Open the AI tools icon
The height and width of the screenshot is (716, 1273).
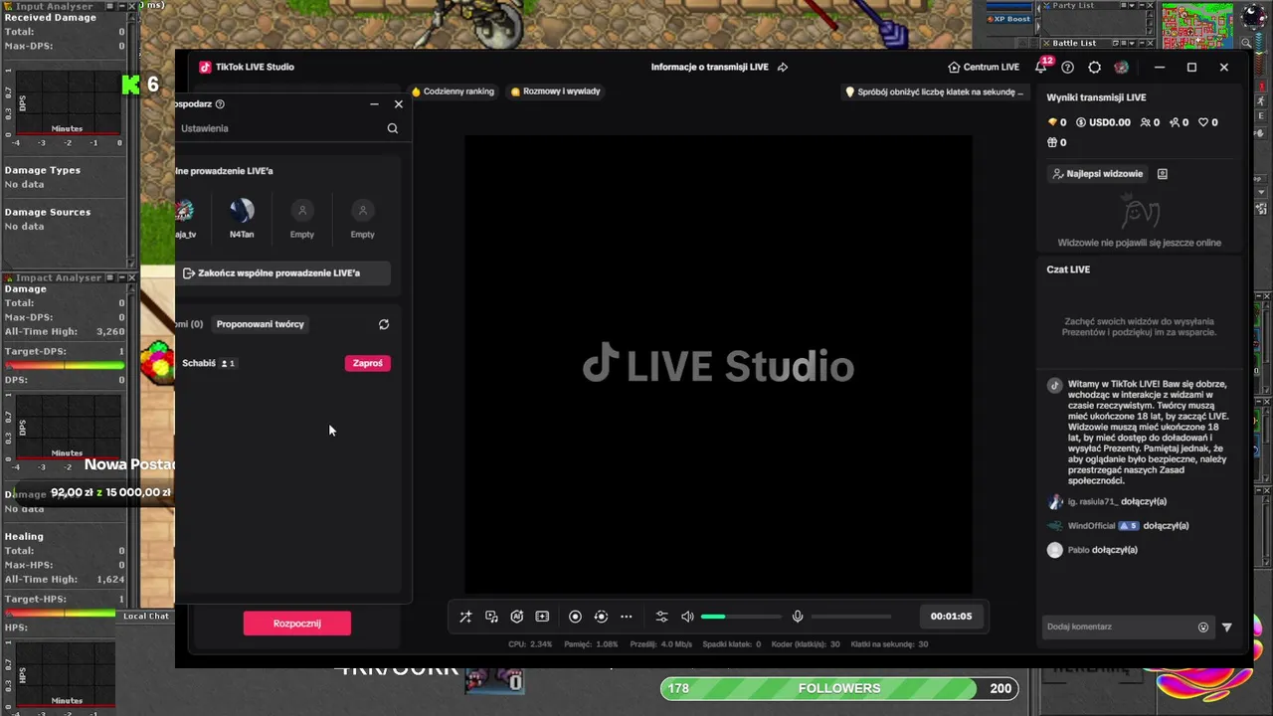517,617
